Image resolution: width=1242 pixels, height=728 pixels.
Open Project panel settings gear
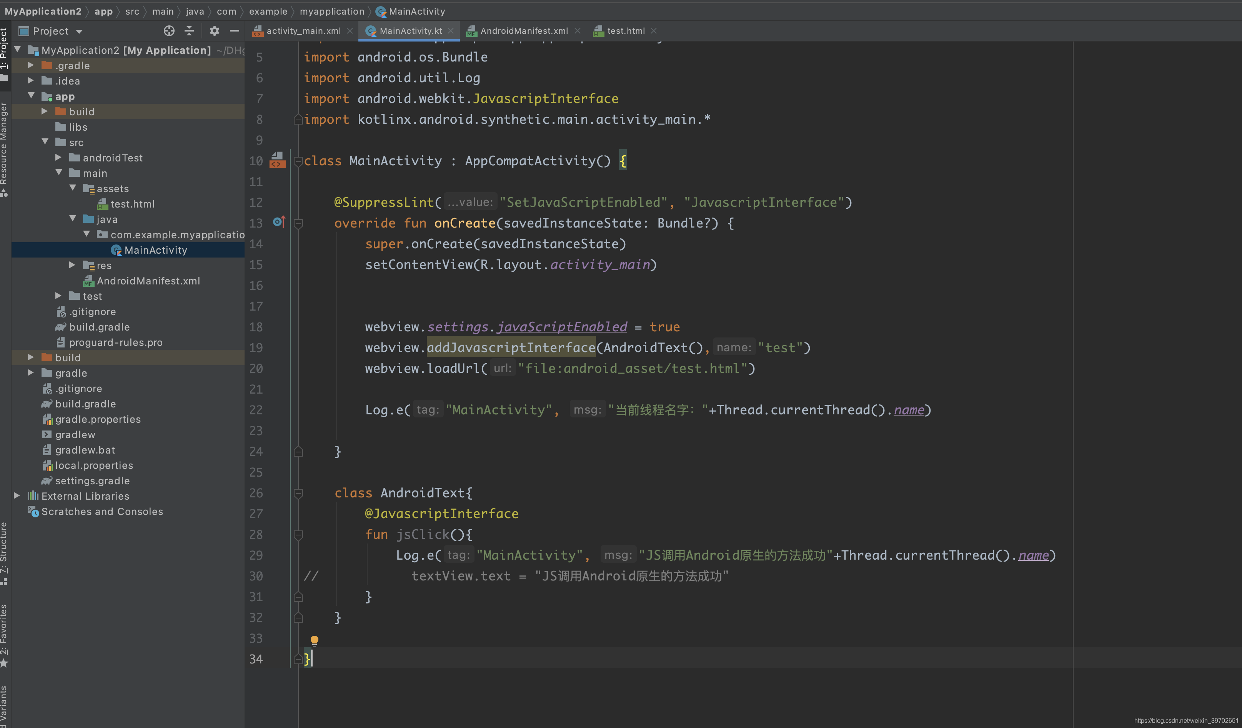tap(215, 31)
